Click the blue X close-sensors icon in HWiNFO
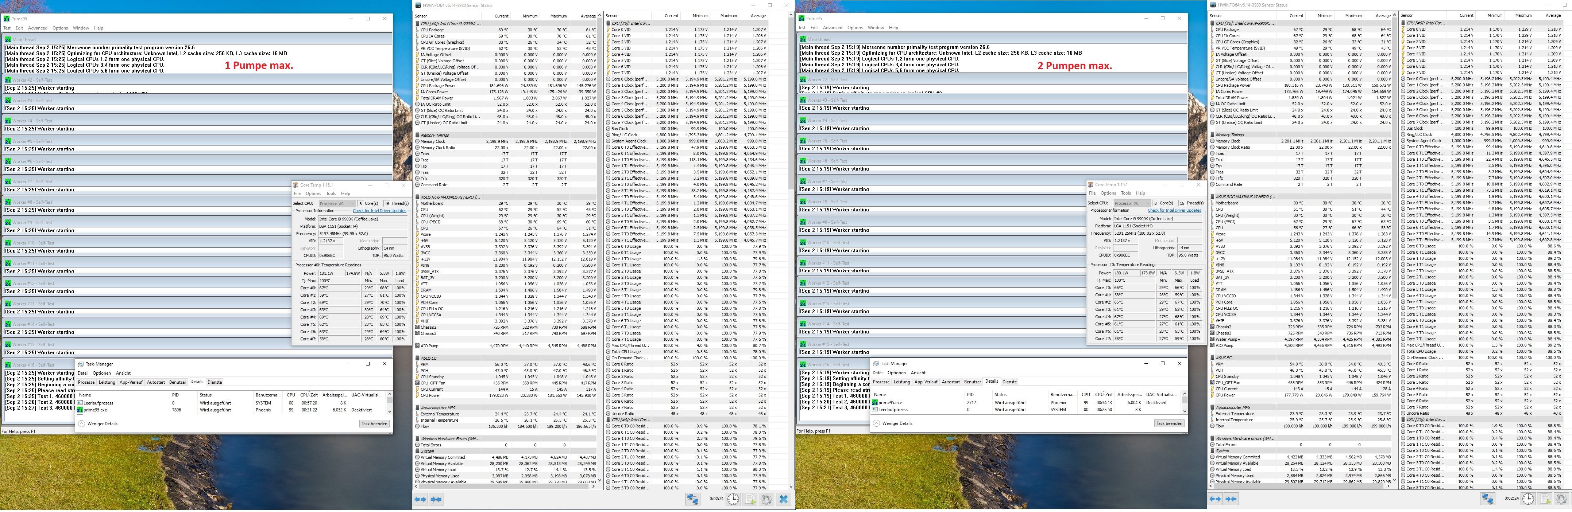Image resolution: width=1572 pixels, height=512 pixels. [784, 499]
